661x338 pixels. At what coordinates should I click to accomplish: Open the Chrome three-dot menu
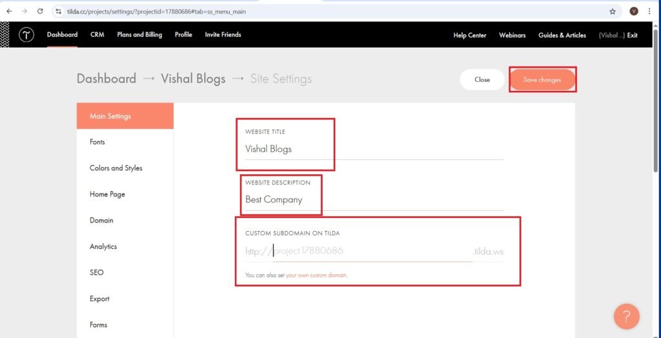point(649,12)
